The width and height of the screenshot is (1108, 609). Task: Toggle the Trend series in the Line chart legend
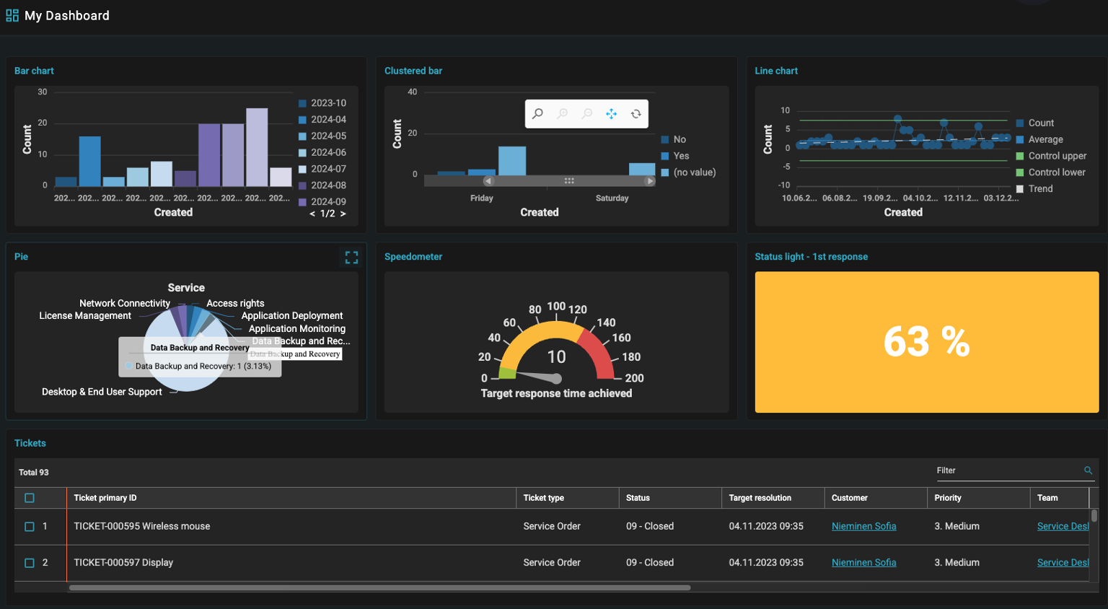pos(1041,188)
